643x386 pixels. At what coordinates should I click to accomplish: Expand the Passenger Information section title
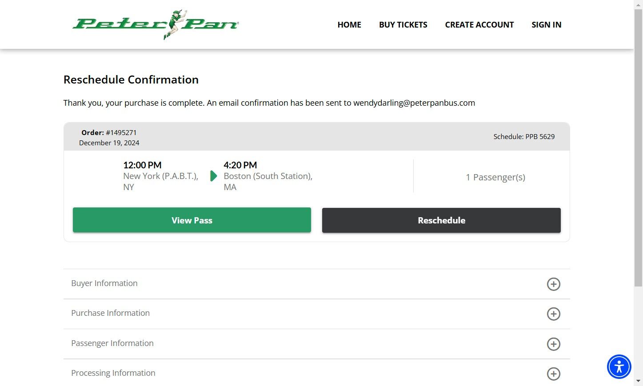112,343
